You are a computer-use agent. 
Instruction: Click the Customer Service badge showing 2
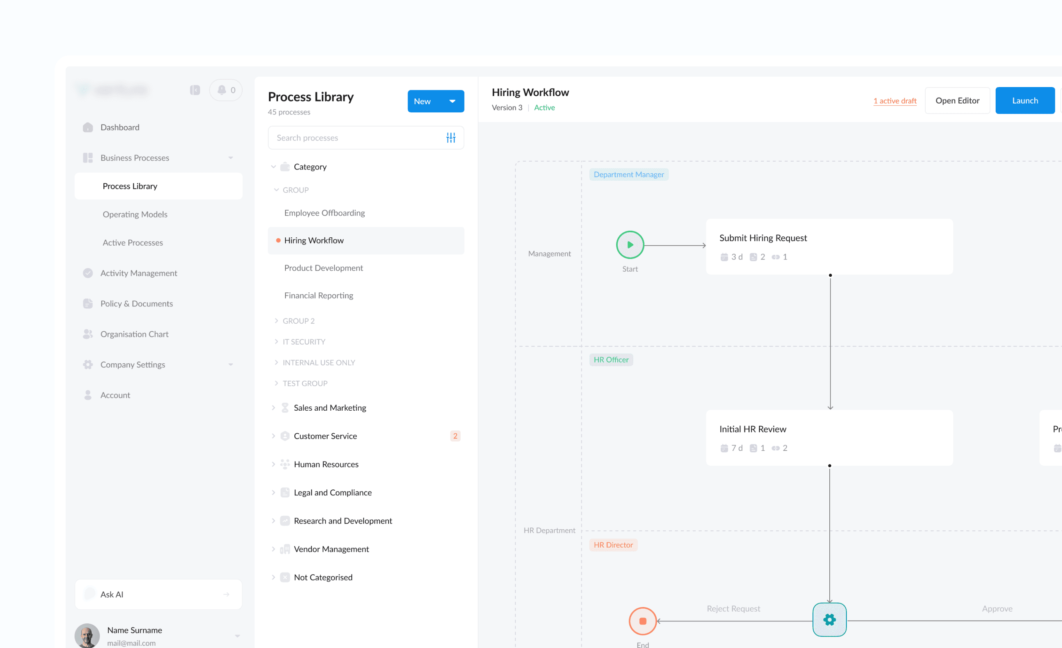pyautogui.click(x=455, y=436)
